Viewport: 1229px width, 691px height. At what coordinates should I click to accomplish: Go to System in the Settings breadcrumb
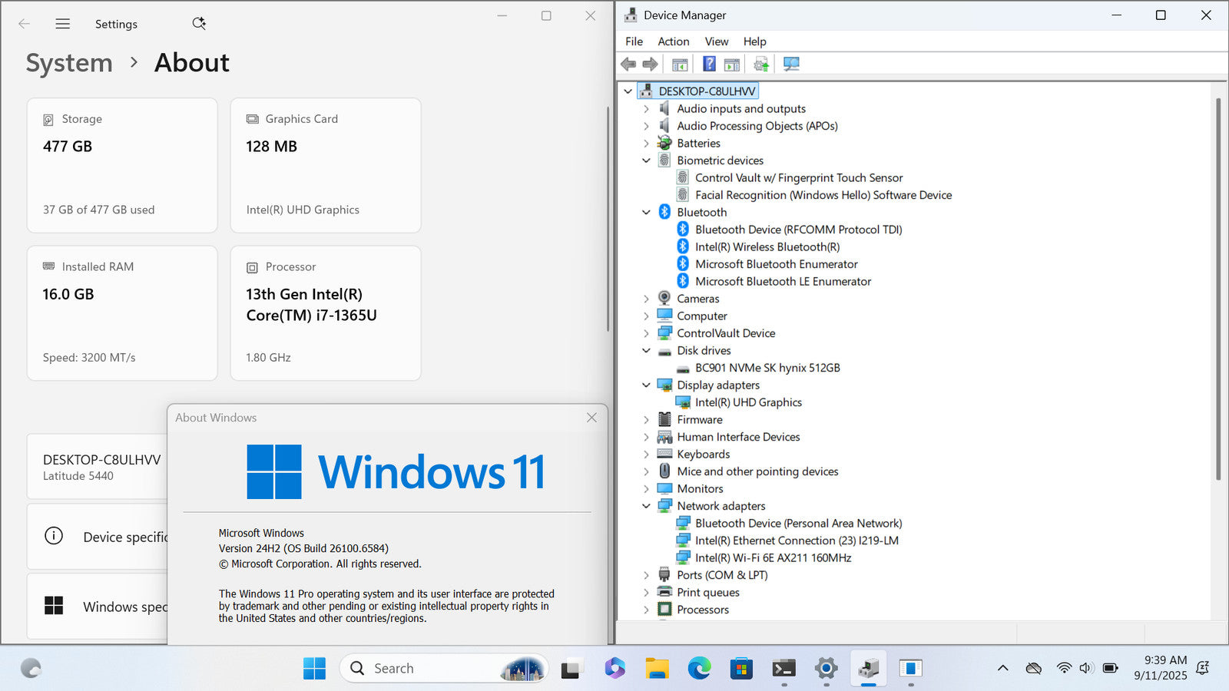pyautogui.click(x=69, y=63)
